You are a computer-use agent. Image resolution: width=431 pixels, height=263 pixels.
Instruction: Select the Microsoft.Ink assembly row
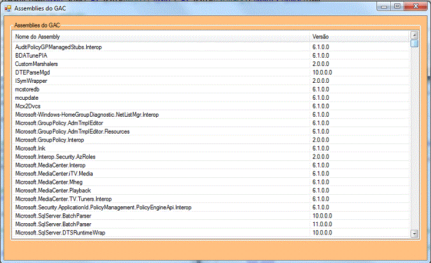coord(211,148)
